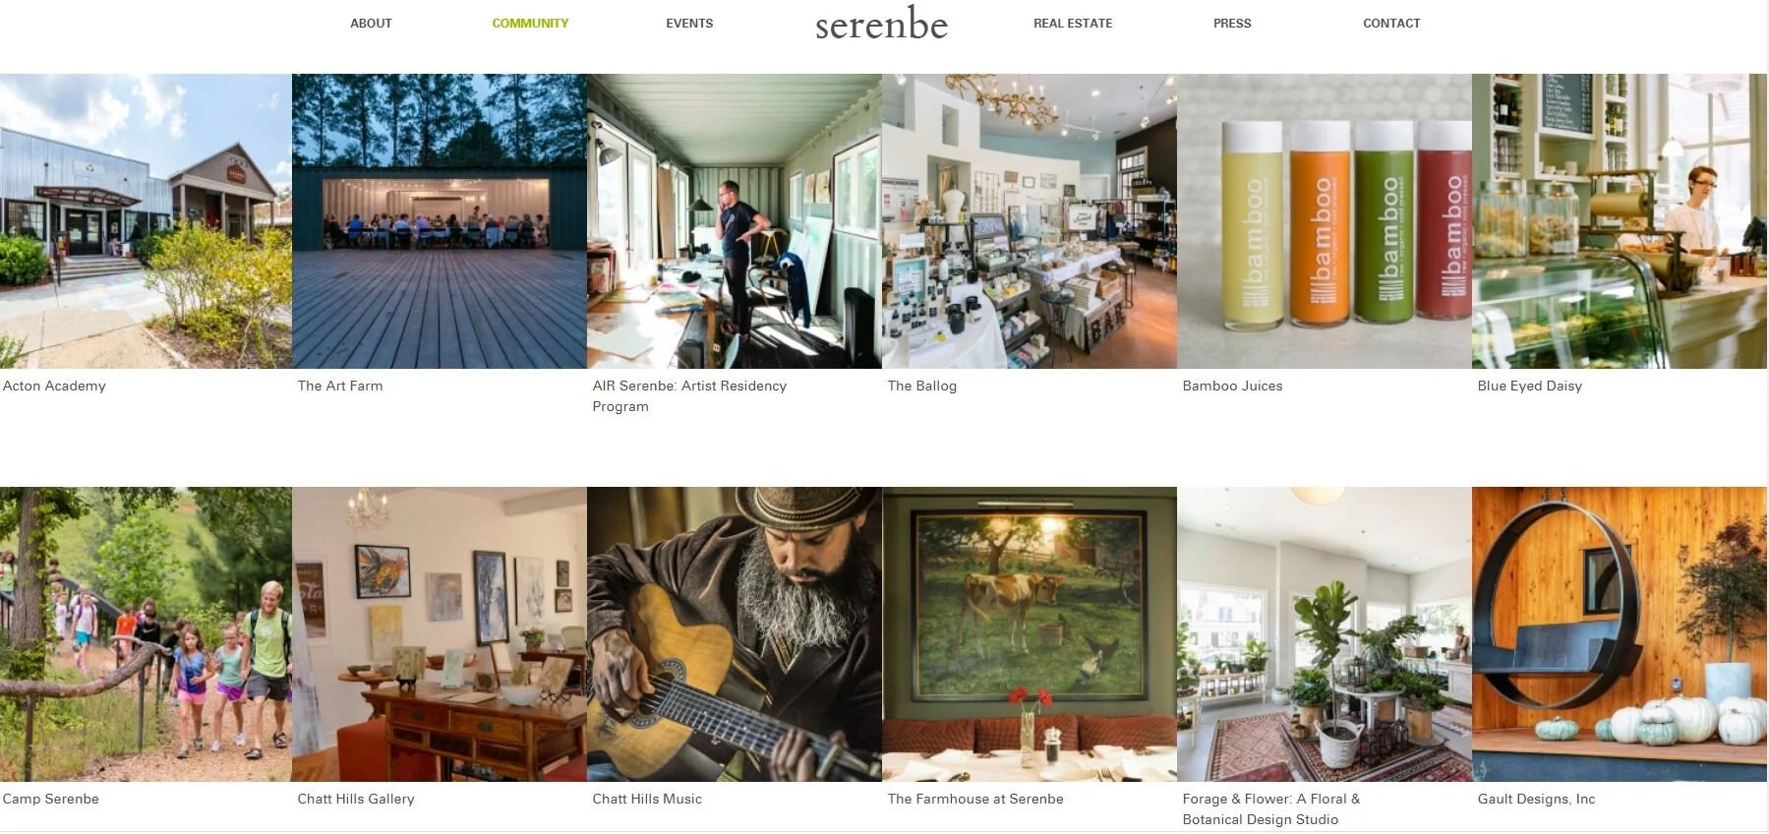This screenshot has width=1769, height=834.
Task: Click the serenbe logo
Action: tap(881, 24)
